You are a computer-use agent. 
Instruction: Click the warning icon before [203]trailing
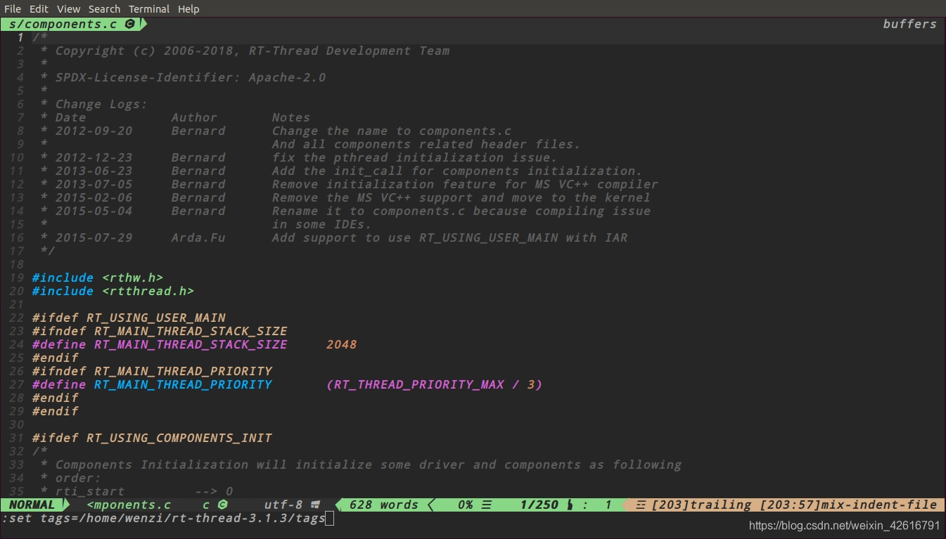click(641, 505)
